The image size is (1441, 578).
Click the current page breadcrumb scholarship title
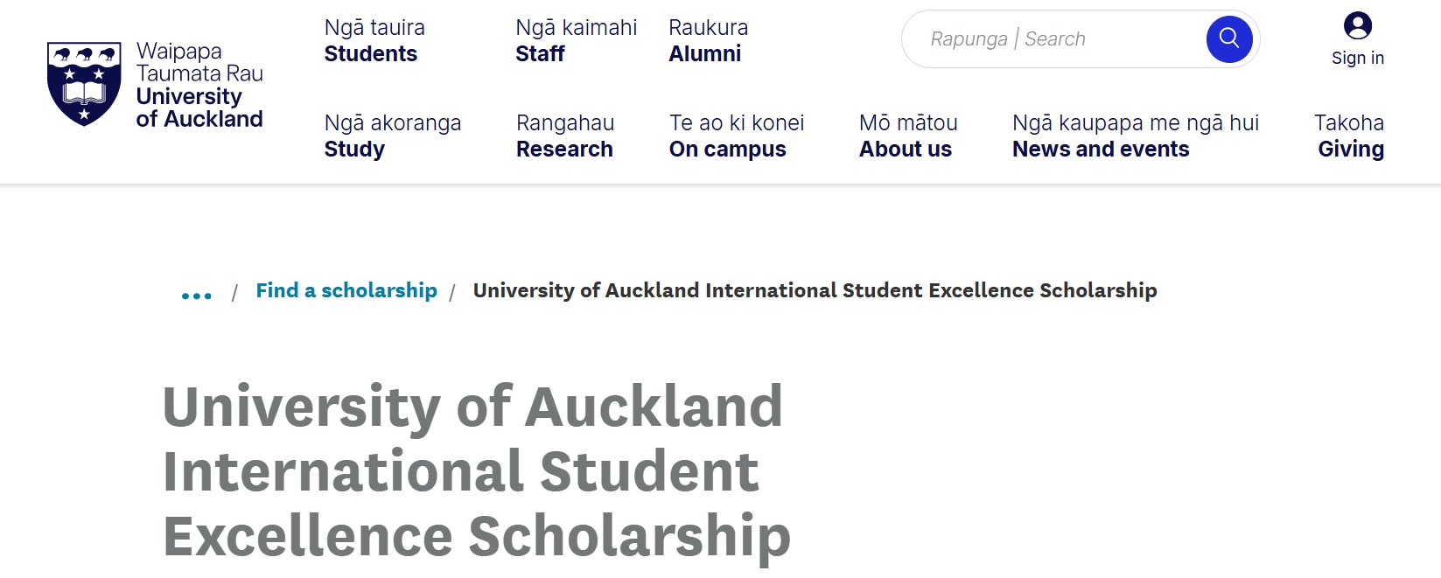[x=815, y=290]
